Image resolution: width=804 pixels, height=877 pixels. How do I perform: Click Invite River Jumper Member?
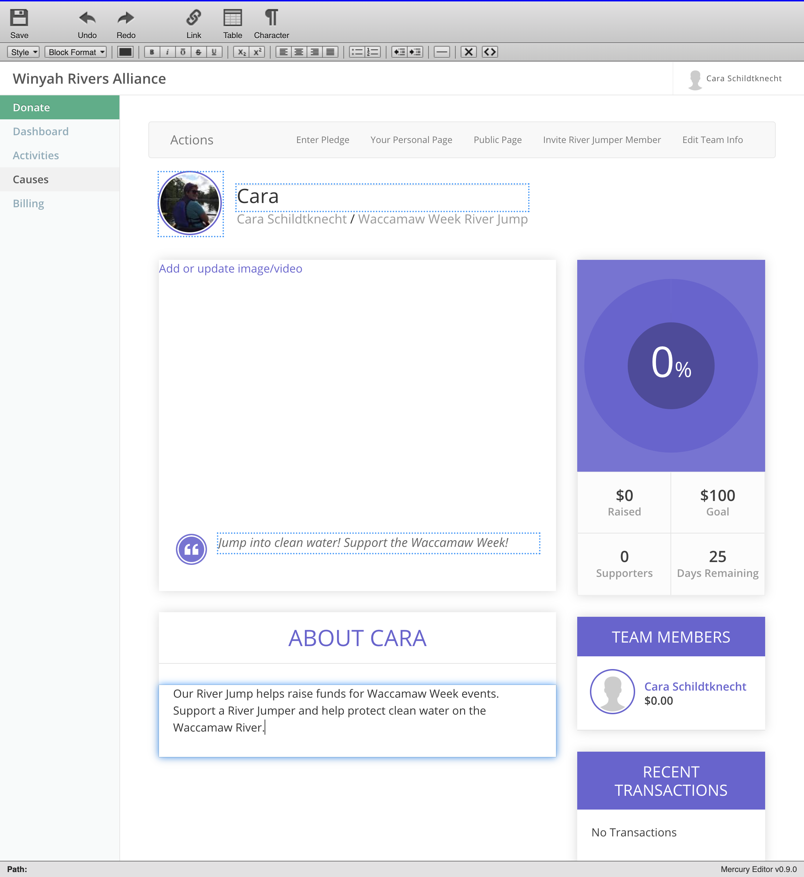click(x=602, y=140)
